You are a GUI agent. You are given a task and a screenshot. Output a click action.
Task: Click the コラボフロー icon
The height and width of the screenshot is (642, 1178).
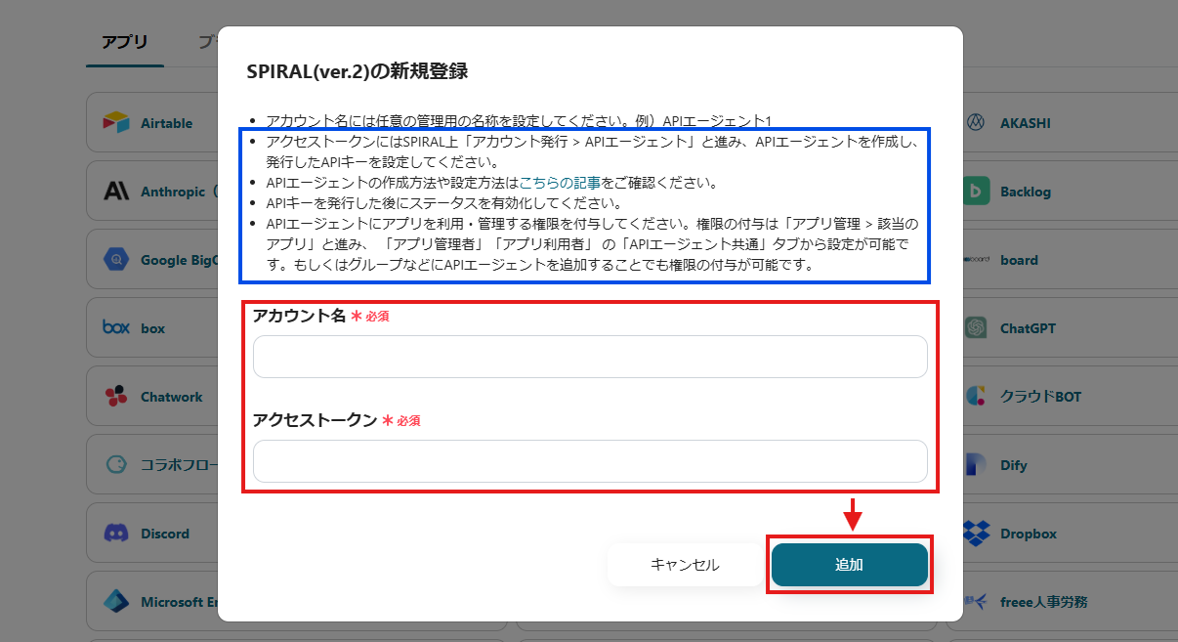[x=116, y=465]
